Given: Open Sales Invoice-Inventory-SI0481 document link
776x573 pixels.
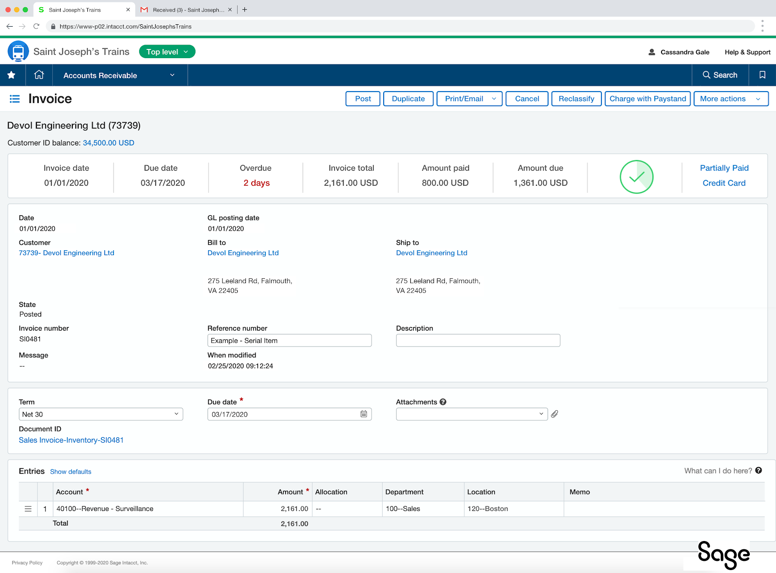Looking at the screenshot, I should click(71, 440).
